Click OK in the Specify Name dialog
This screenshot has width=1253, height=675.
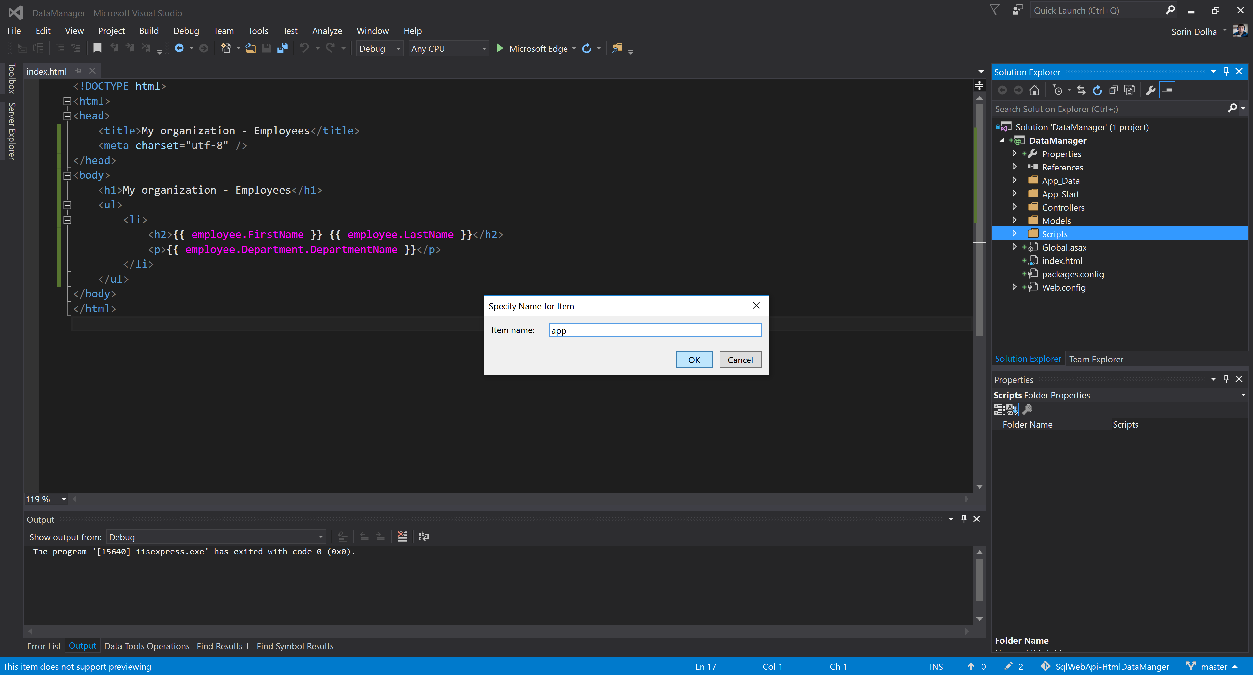[x=694, y=360]
